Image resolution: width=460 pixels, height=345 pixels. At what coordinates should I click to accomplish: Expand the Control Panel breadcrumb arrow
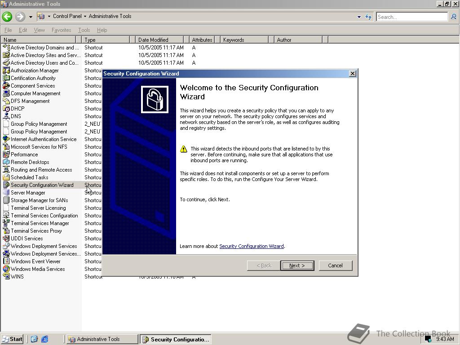point(85,17)
